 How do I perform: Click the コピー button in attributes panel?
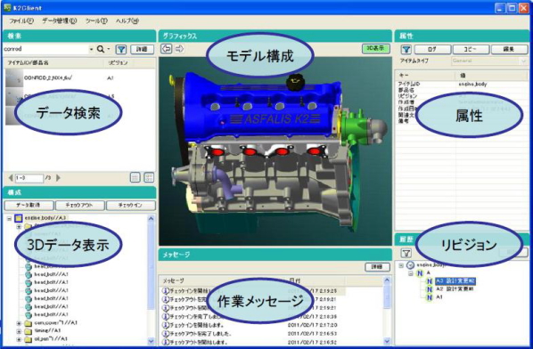pyautogui.click(x=471, y=50)
